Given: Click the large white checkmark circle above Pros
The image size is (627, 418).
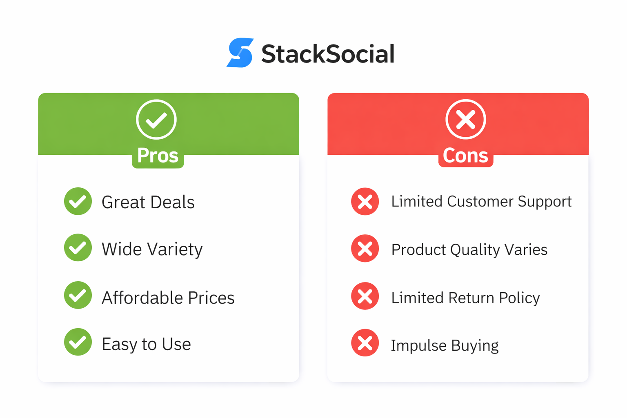Looking at the screenshot, I should pos(156,119).
